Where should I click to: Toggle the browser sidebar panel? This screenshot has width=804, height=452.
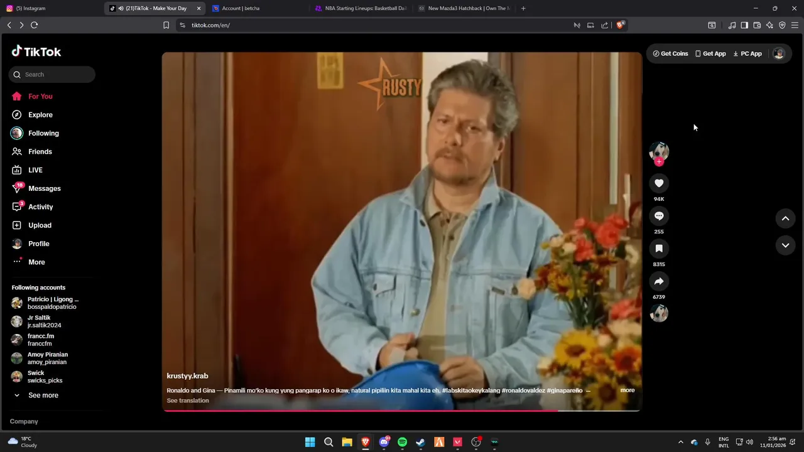click(744, 25)
